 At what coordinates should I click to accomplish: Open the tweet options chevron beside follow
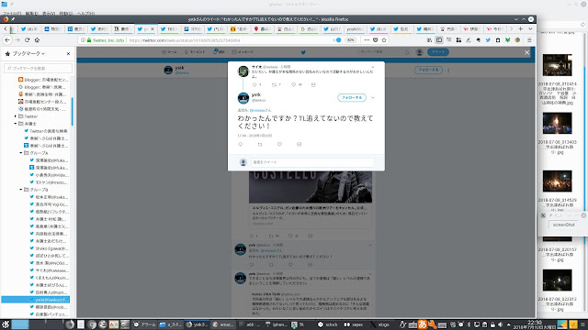[373, 98]
